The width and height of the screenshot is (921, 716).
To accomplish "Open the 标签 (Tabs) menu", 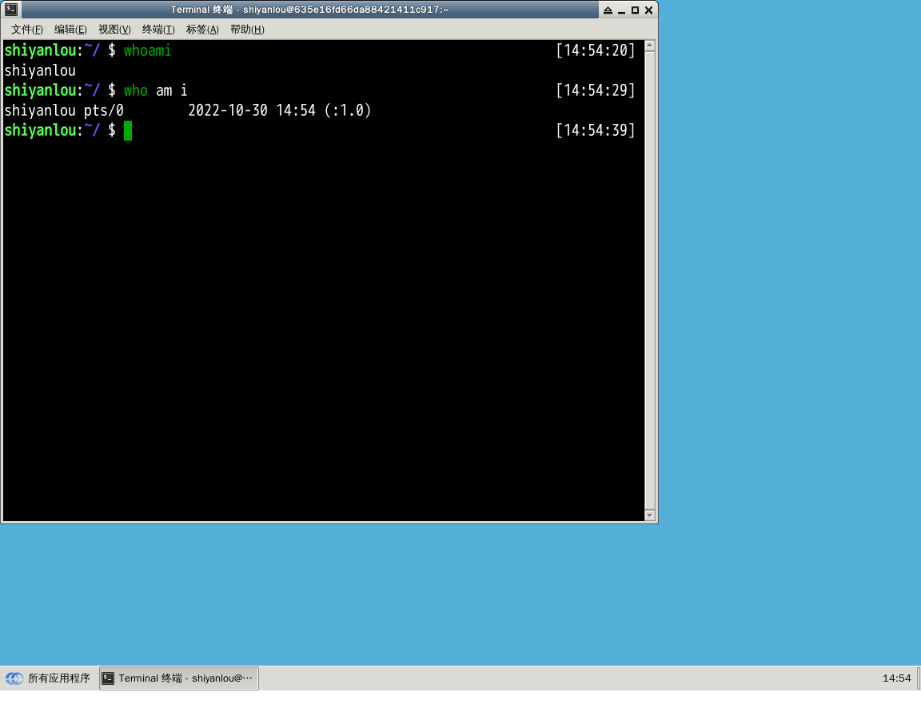I will [202, 30].
